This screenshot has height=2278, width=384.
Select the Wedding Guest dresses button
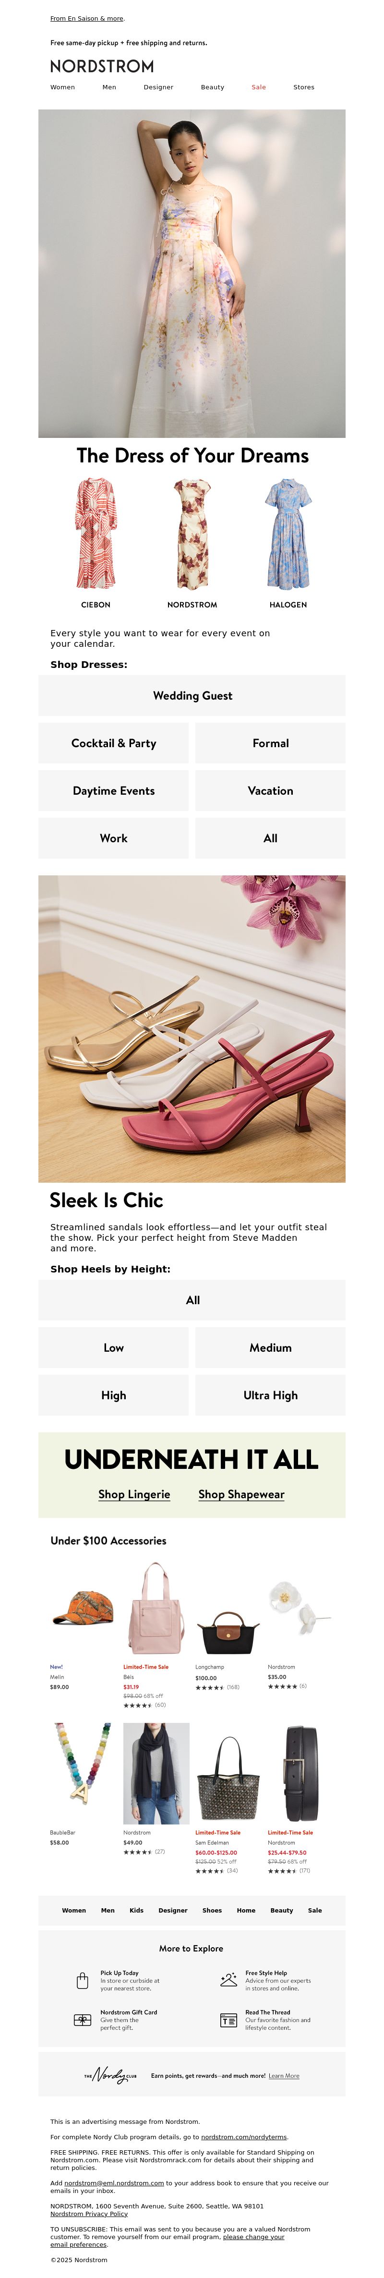192,696
